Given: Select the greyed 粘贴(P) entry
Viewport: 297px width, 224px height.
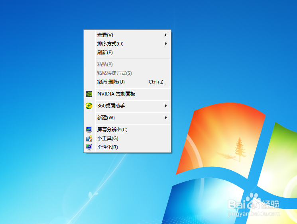Looking at the screenshot, I should (x=128, y=64).
